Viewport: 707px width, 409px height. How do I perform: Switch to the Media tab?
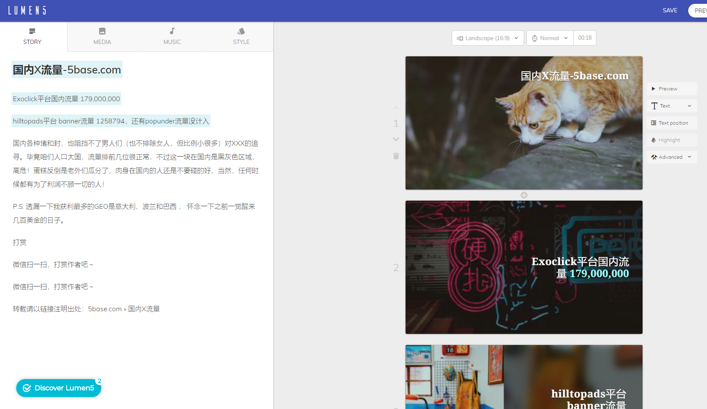click(102, 36)
